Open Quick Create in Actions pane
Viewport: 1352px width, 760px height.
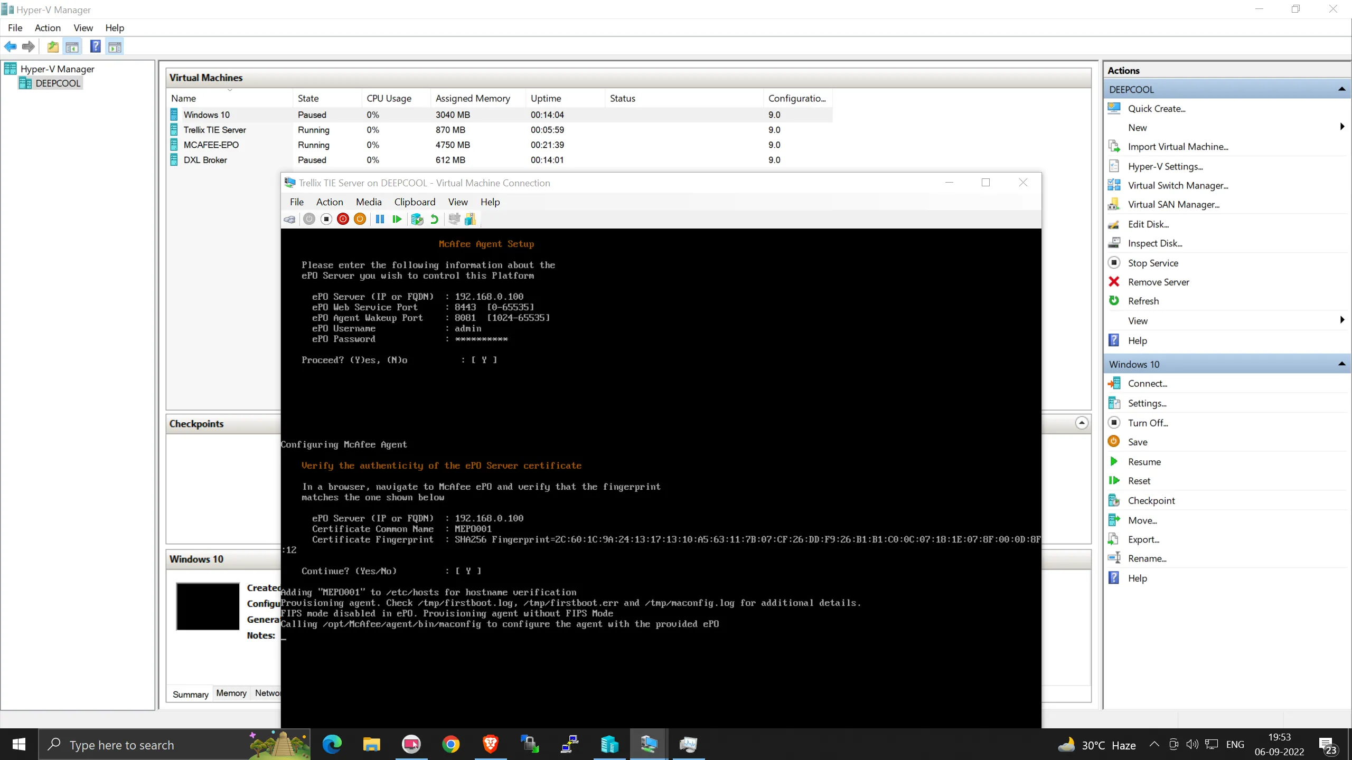coord(1157,109)
